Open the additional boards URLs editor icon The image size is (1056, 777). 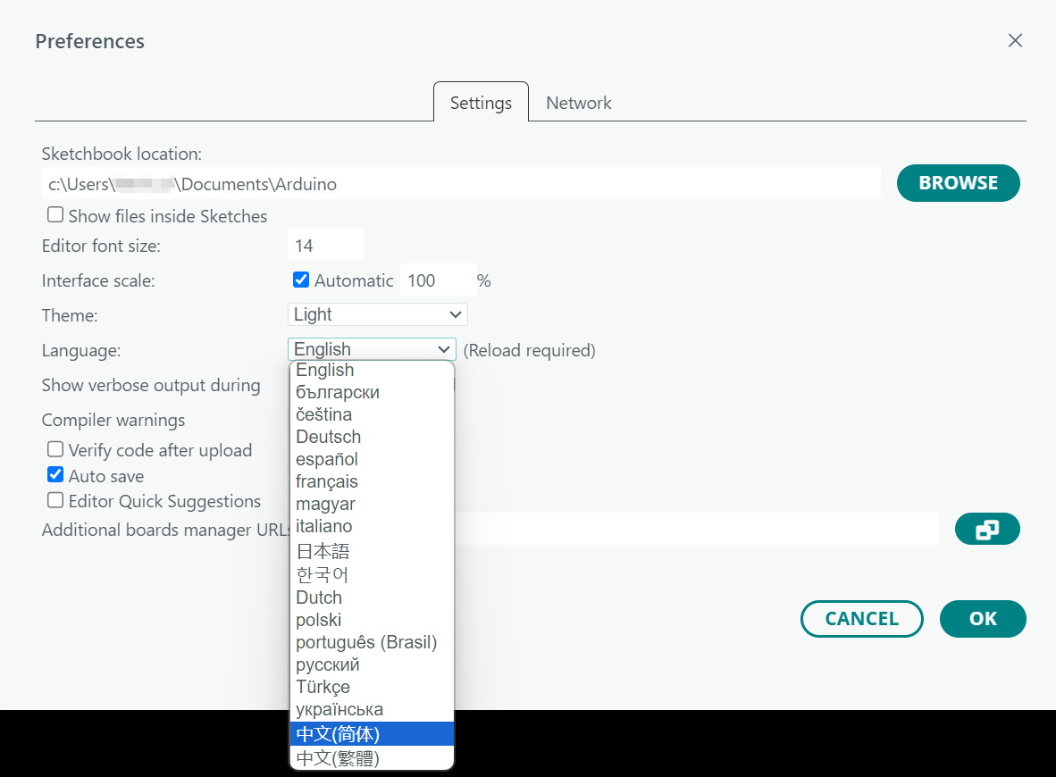[x=986, y=529]
